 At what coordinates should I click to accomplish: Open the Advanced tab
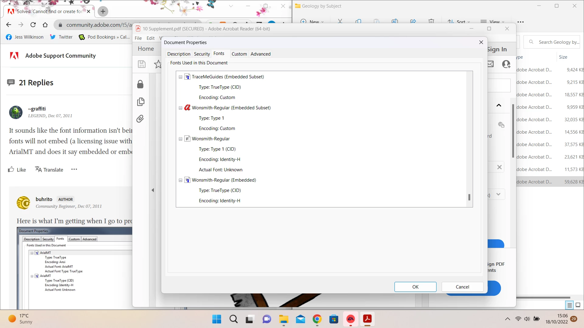[x=260, y=54]
